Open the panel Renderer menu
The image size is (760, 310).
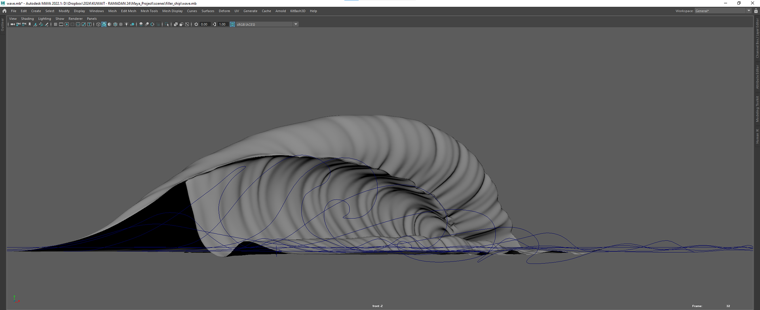coord(76,19)
